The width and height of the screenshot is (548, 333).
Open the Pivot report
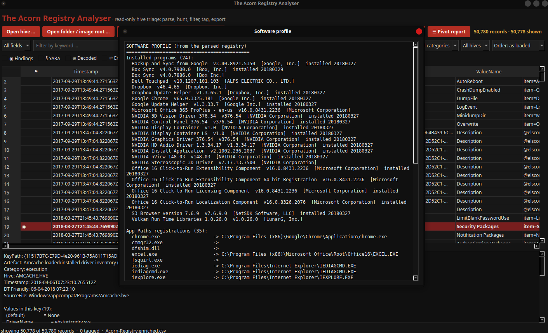[449, 32]
